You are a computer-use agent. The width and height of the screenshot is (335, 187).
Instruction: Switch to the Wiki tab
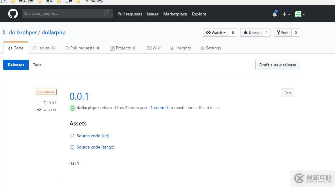click(x=154, y=48)
